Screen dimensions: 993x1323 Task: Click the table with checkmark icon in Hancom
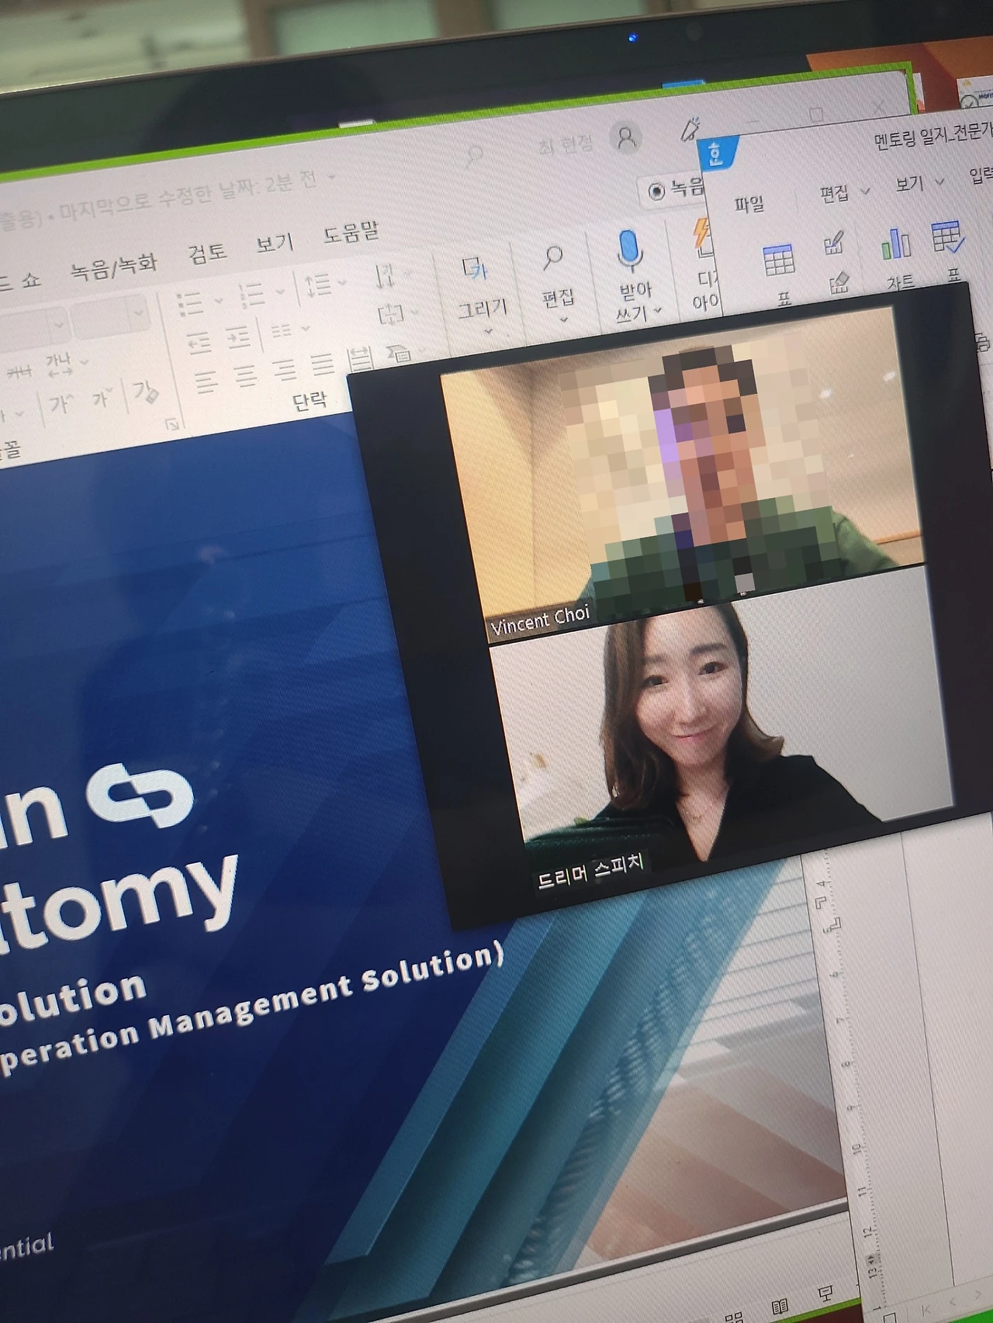click(947, 237)
